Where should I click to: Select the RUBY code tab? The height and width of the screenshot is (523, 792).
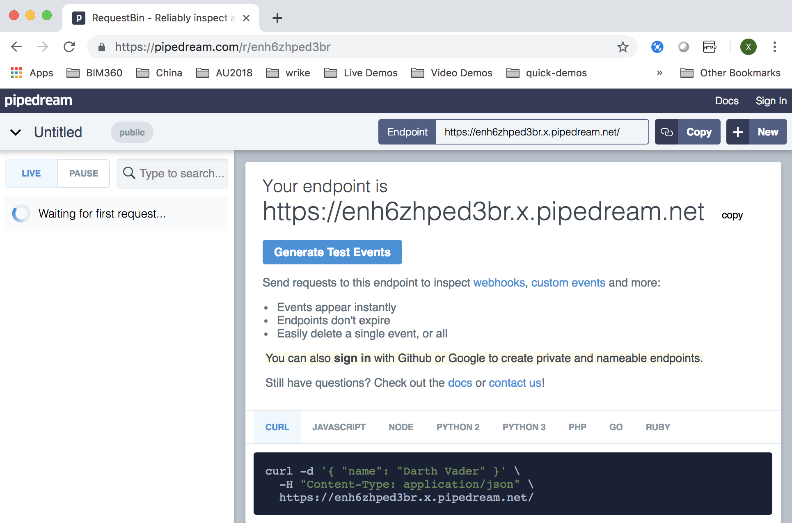[x=658, y=427]
